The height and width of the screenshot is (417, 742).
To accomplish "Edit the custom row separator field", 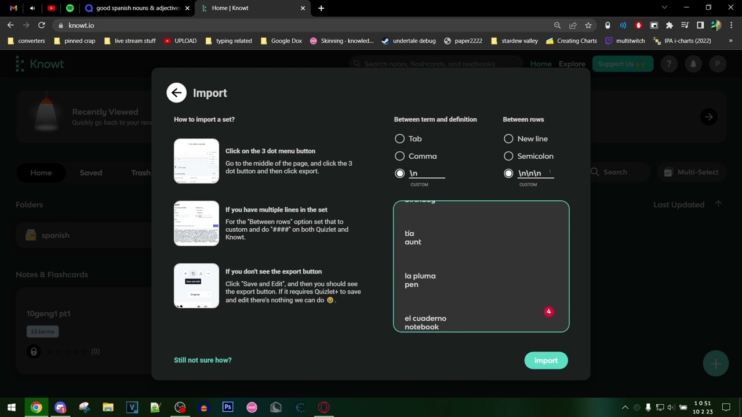I will [534, 173].
